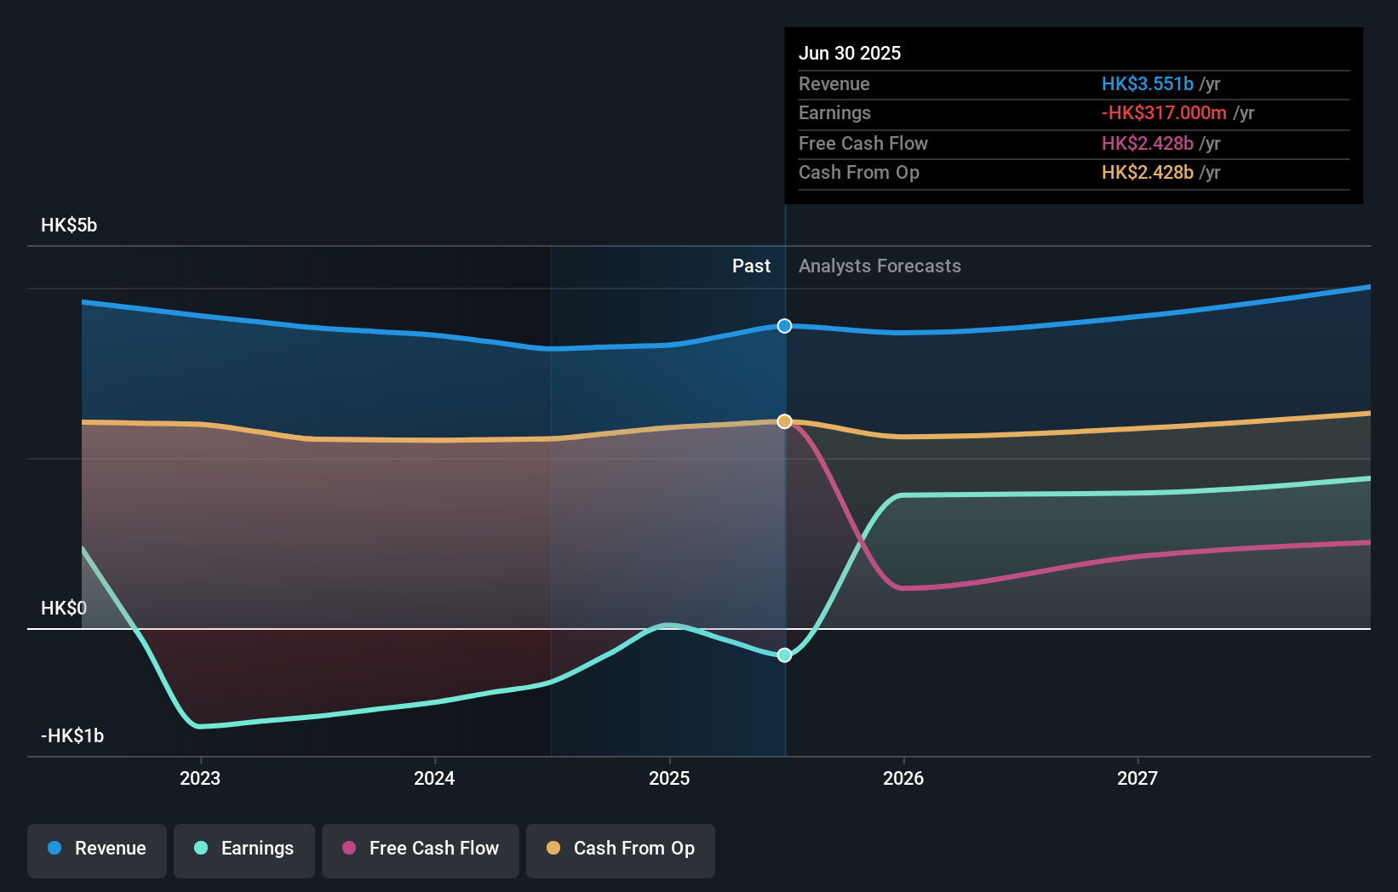This screenshot has height=892, width=1398.
Task: Toggle the Earnings series in the legend
Action: click(244, 849)
